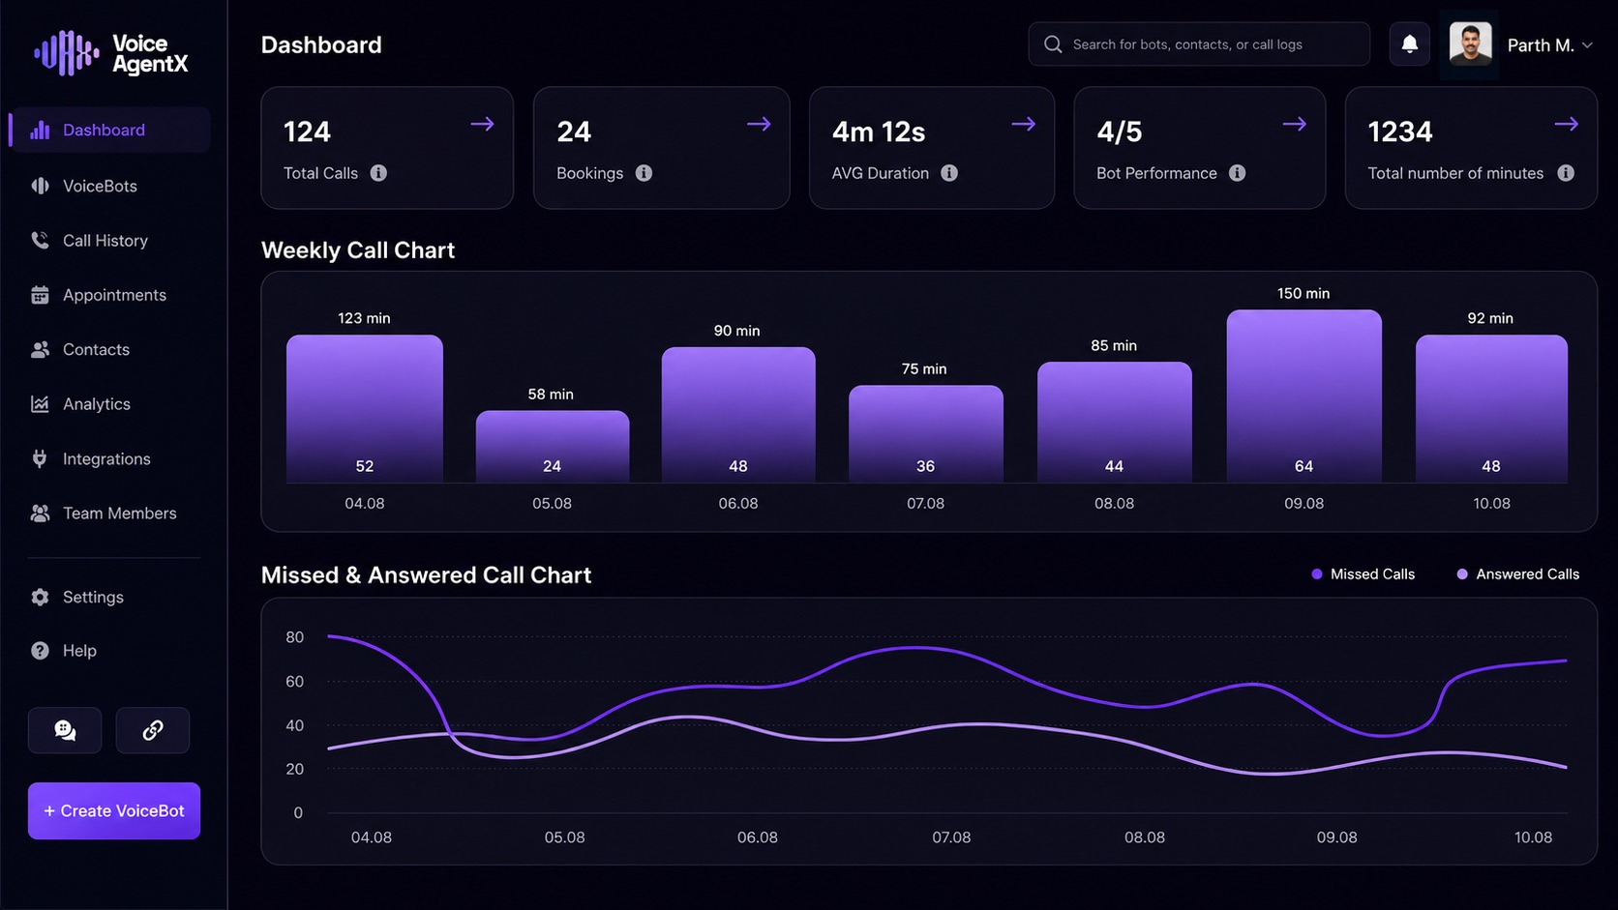Viewport: 1618px width, 910px height.
Task: Click the 4/5 bot performance value
Action: click(1120, 132)
